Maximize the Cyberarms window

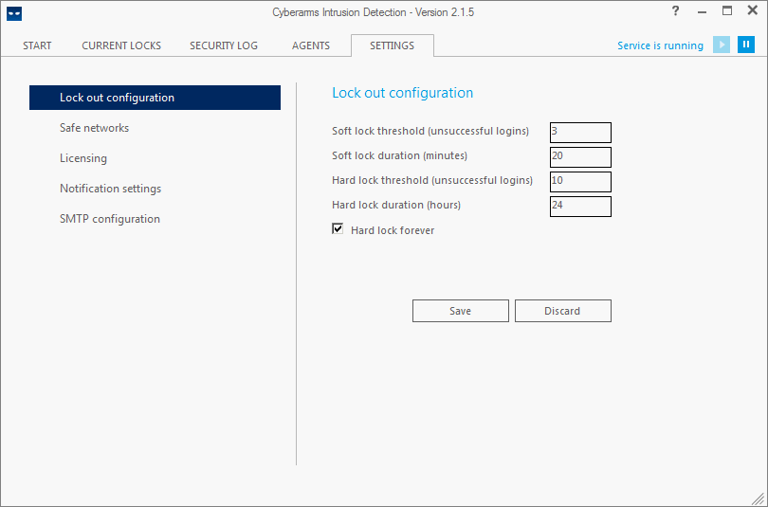(x=727, y=10)
